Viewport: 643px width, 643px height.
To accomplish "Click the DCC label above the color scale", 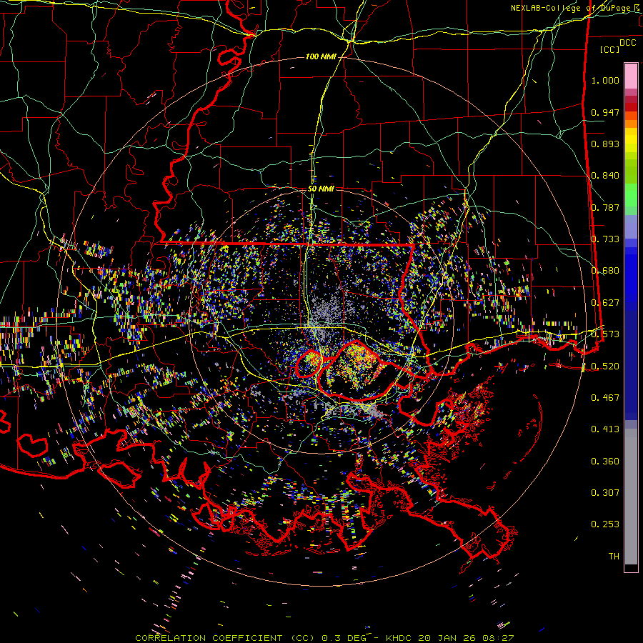I will click(627, 43).
